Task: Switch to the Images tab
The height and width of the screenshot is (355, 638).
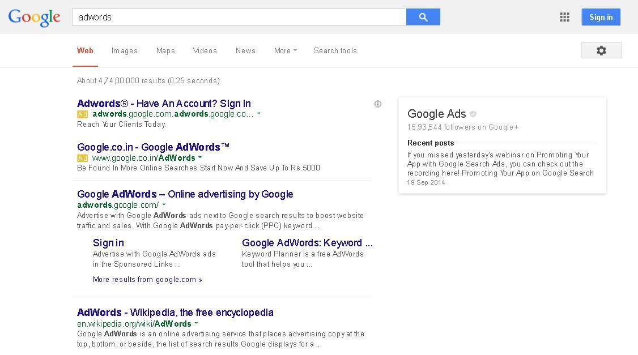Action: [124, 50]
